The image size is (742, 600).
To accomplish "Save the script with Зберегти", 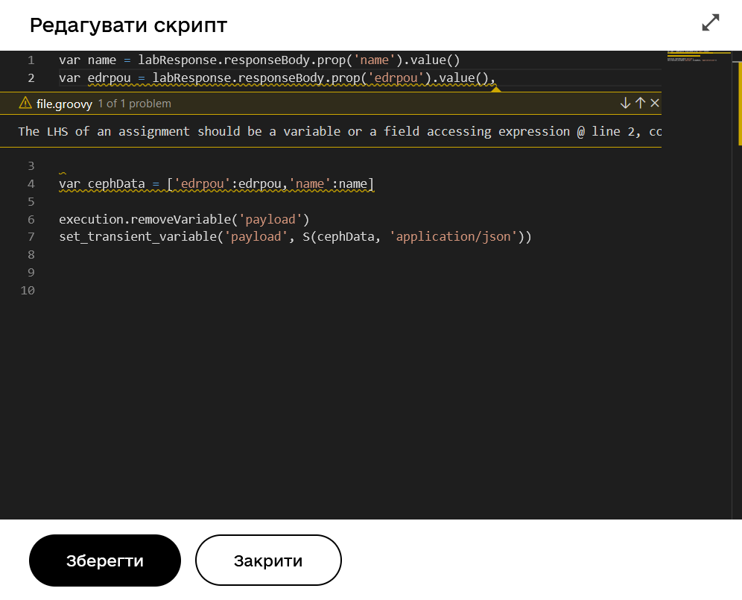I will click(105, 560).
